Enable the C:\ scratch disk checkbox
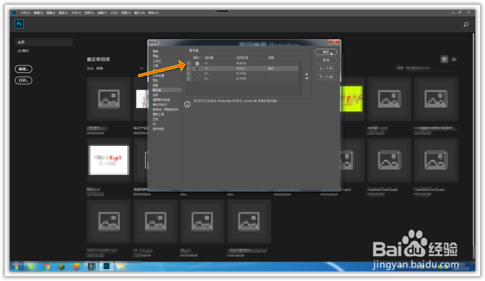This screenshot has height=281, width=485. pyautogui.click(x=197, y=68)
